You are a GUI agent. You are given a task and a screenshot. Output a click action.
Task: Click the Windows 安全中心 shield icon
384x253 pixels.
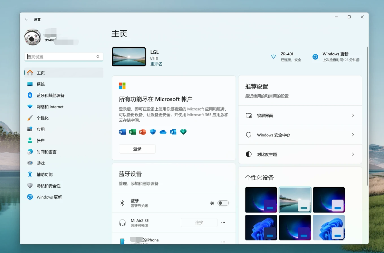tap(249, 135)
